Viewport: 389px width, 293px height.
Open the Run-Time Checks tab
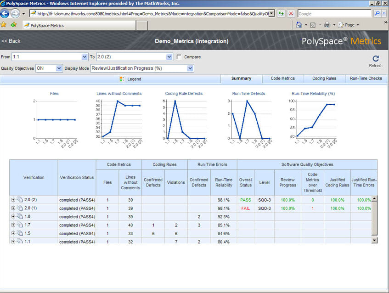(366, 79)
